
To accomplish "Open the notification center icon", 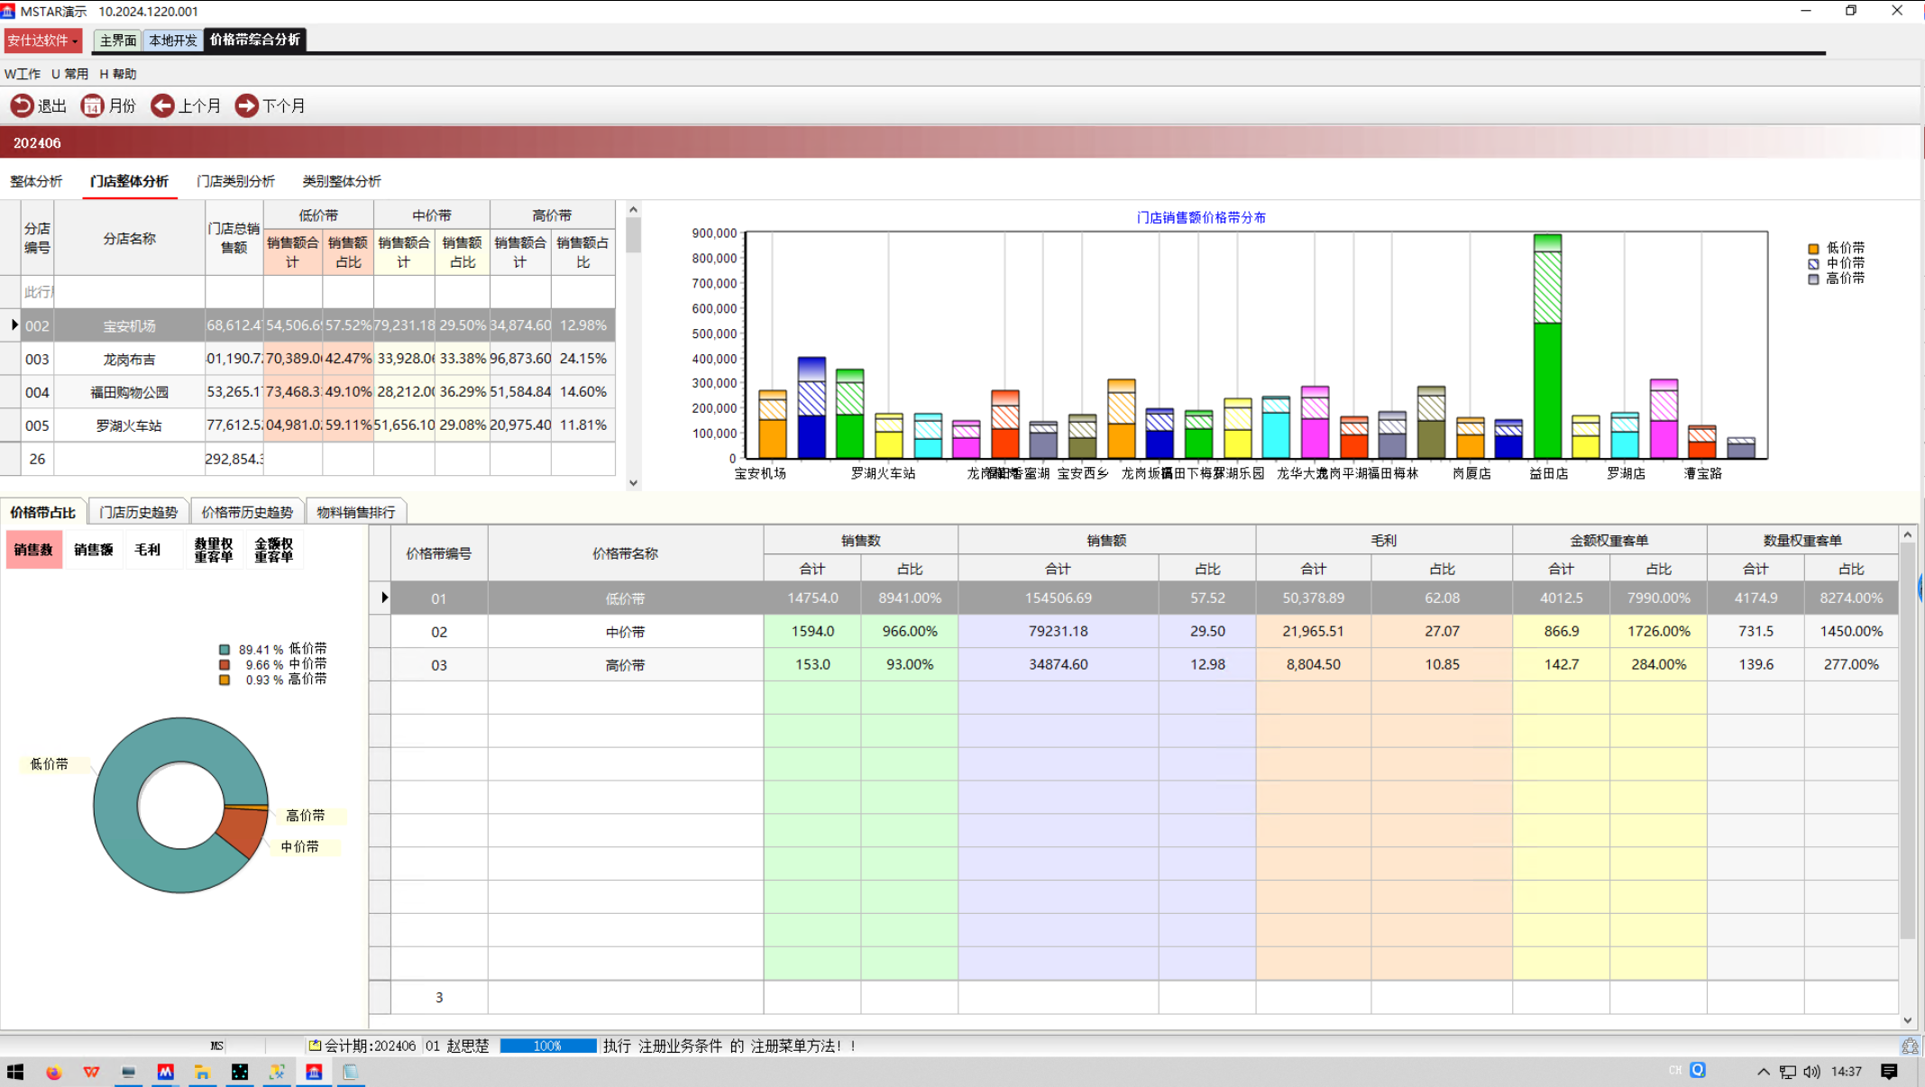I will pyautogui.click(x=1889, y=1072).
